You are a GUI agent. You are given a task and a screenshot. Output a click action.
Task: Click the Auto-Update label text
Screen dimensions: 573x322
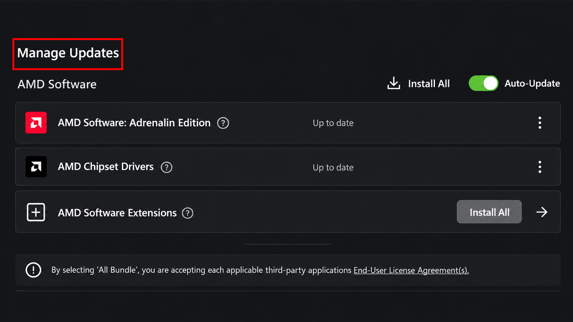pos(532,83)
